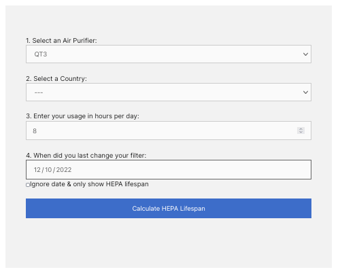The width and height of the screenshot is (340, 276).
Task: Click the QT3 text in purifier selector
Action: coord(41,54)
